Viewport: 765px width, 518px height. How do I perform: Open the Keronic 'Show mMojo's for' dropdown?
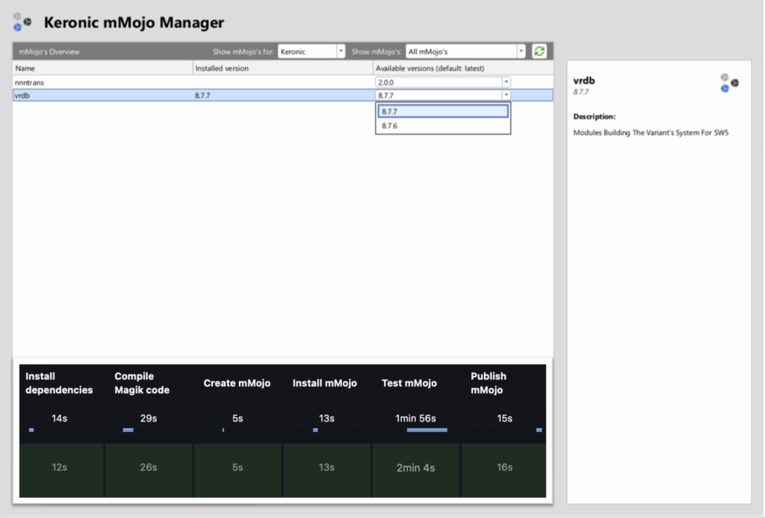[x=312, y=52]
